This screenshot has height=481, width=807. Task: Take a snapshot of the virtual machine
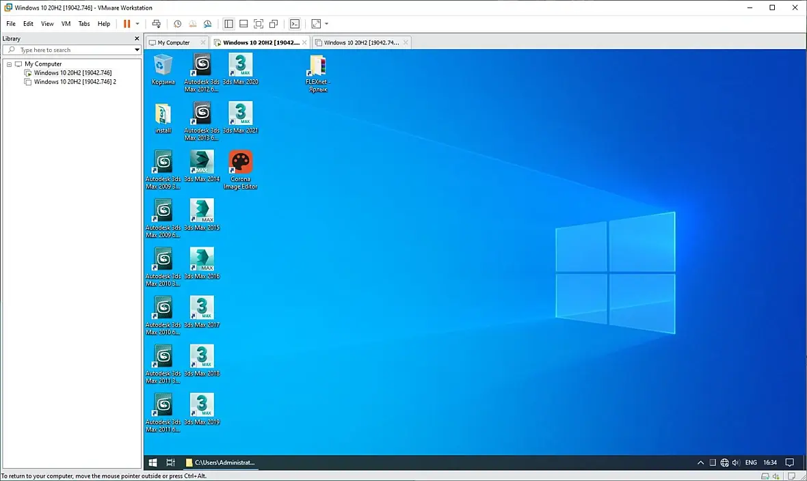177,24
